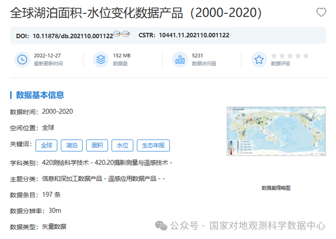Click the second small icon after the DOI

[x=126, y=34]
